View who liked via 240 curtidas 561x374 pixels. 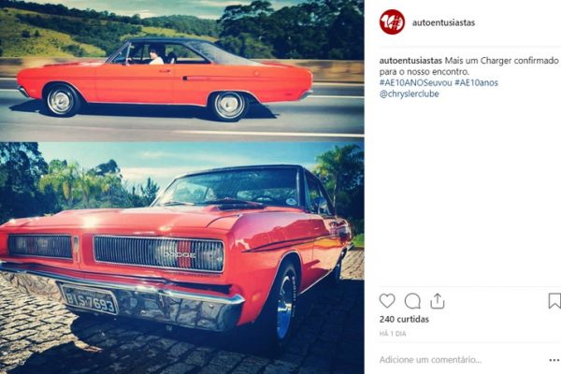click(404, 319)
